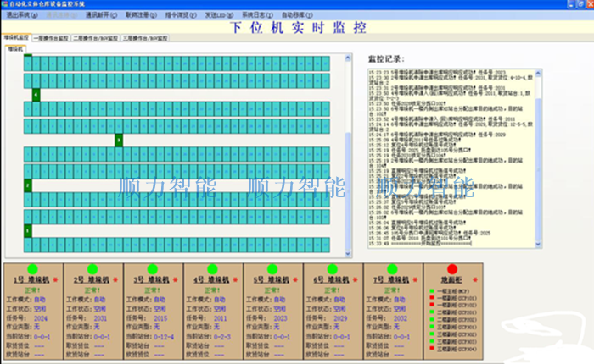Click the stacker crane 2 marker in the aisle

[x=28, y=185]
